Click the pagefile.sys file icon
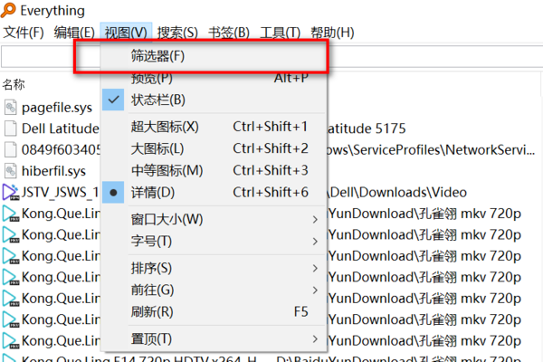This screenshot has height=362, width=543. coord(10,108)
